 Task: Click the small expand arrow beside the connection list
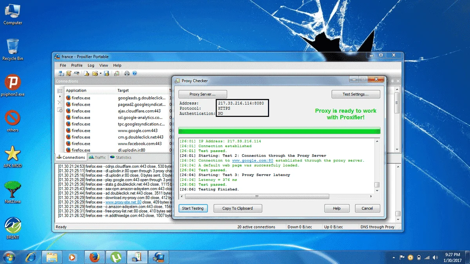pyautogui.click(x=60, y=96)
